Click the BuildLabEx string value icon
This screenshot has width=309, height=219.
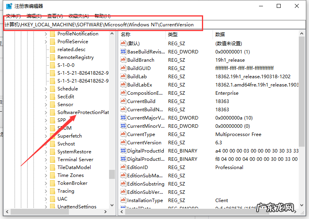(123, 85)
